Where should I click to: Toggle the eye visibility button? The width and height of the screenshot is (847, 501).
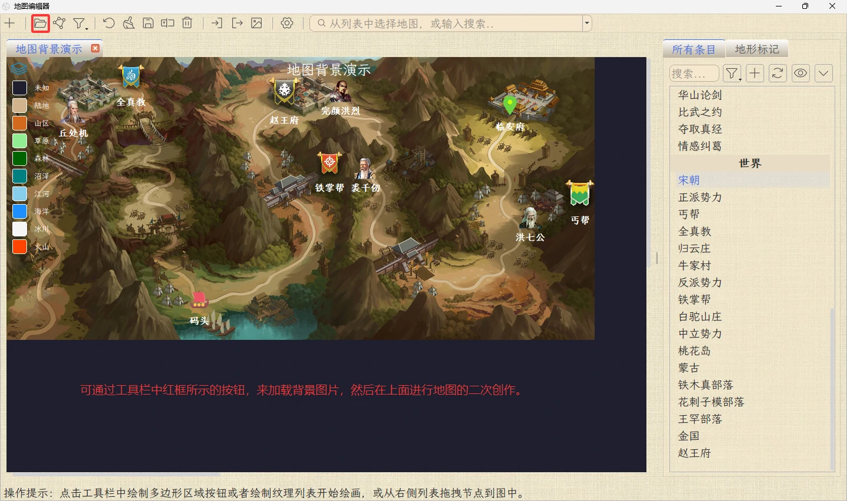coord(801,74)
